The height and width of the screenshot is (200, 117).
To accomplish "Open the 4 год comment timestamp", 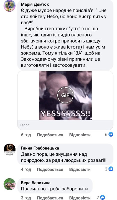I will click(x=26, y=169).
